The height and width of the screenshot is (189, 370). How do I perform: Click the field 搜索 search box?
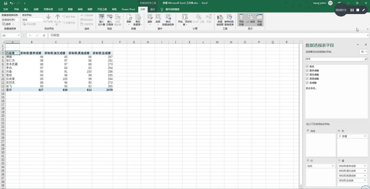point(334,59)
